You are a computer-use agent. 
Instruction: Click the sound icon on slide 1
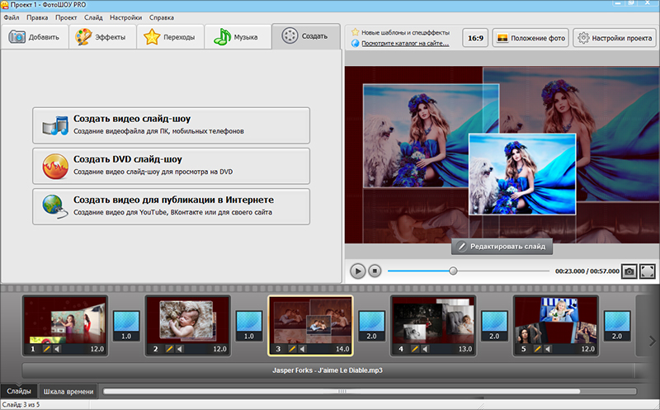pyautogui.click(x=57, y=349)
